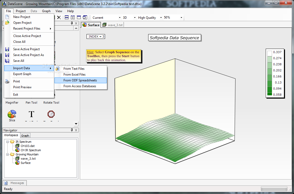Select the Slice tool icon
Viewport: 294px width, 194px height.
[12, 114]
